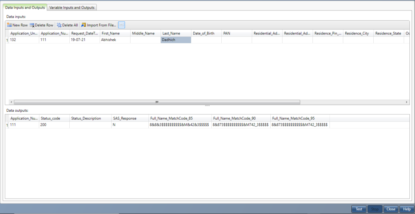The width and height of the screenshot is (415, 214).
Task: Click the New Row toolbar icon
Action: (17, 25)
